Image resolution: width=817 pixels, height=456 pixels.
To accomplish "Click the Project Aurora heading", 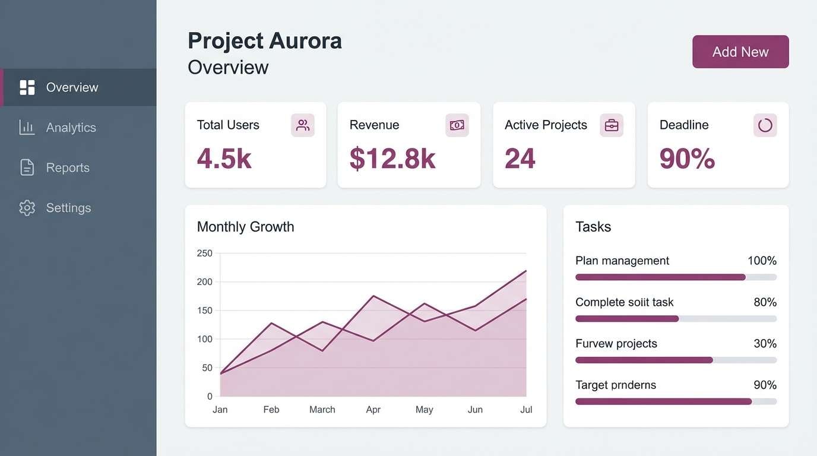I will (x=265, y=40).
